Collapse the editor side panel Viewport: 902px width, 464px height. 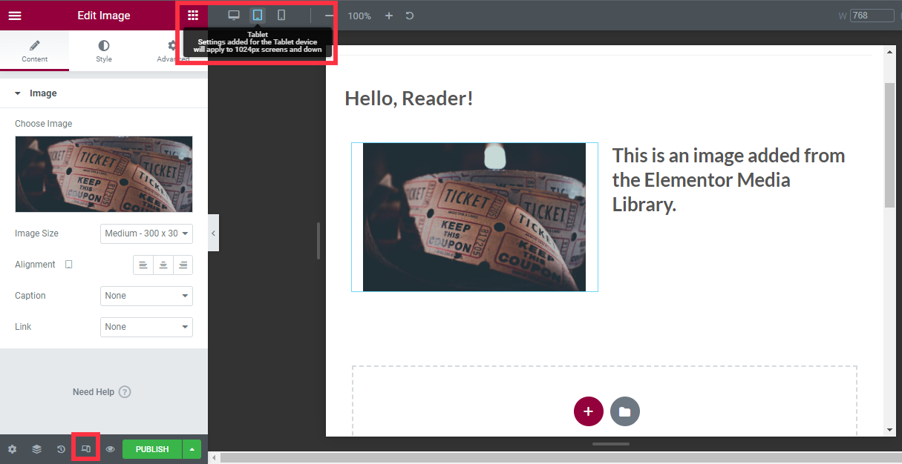(x=213, y=233)
